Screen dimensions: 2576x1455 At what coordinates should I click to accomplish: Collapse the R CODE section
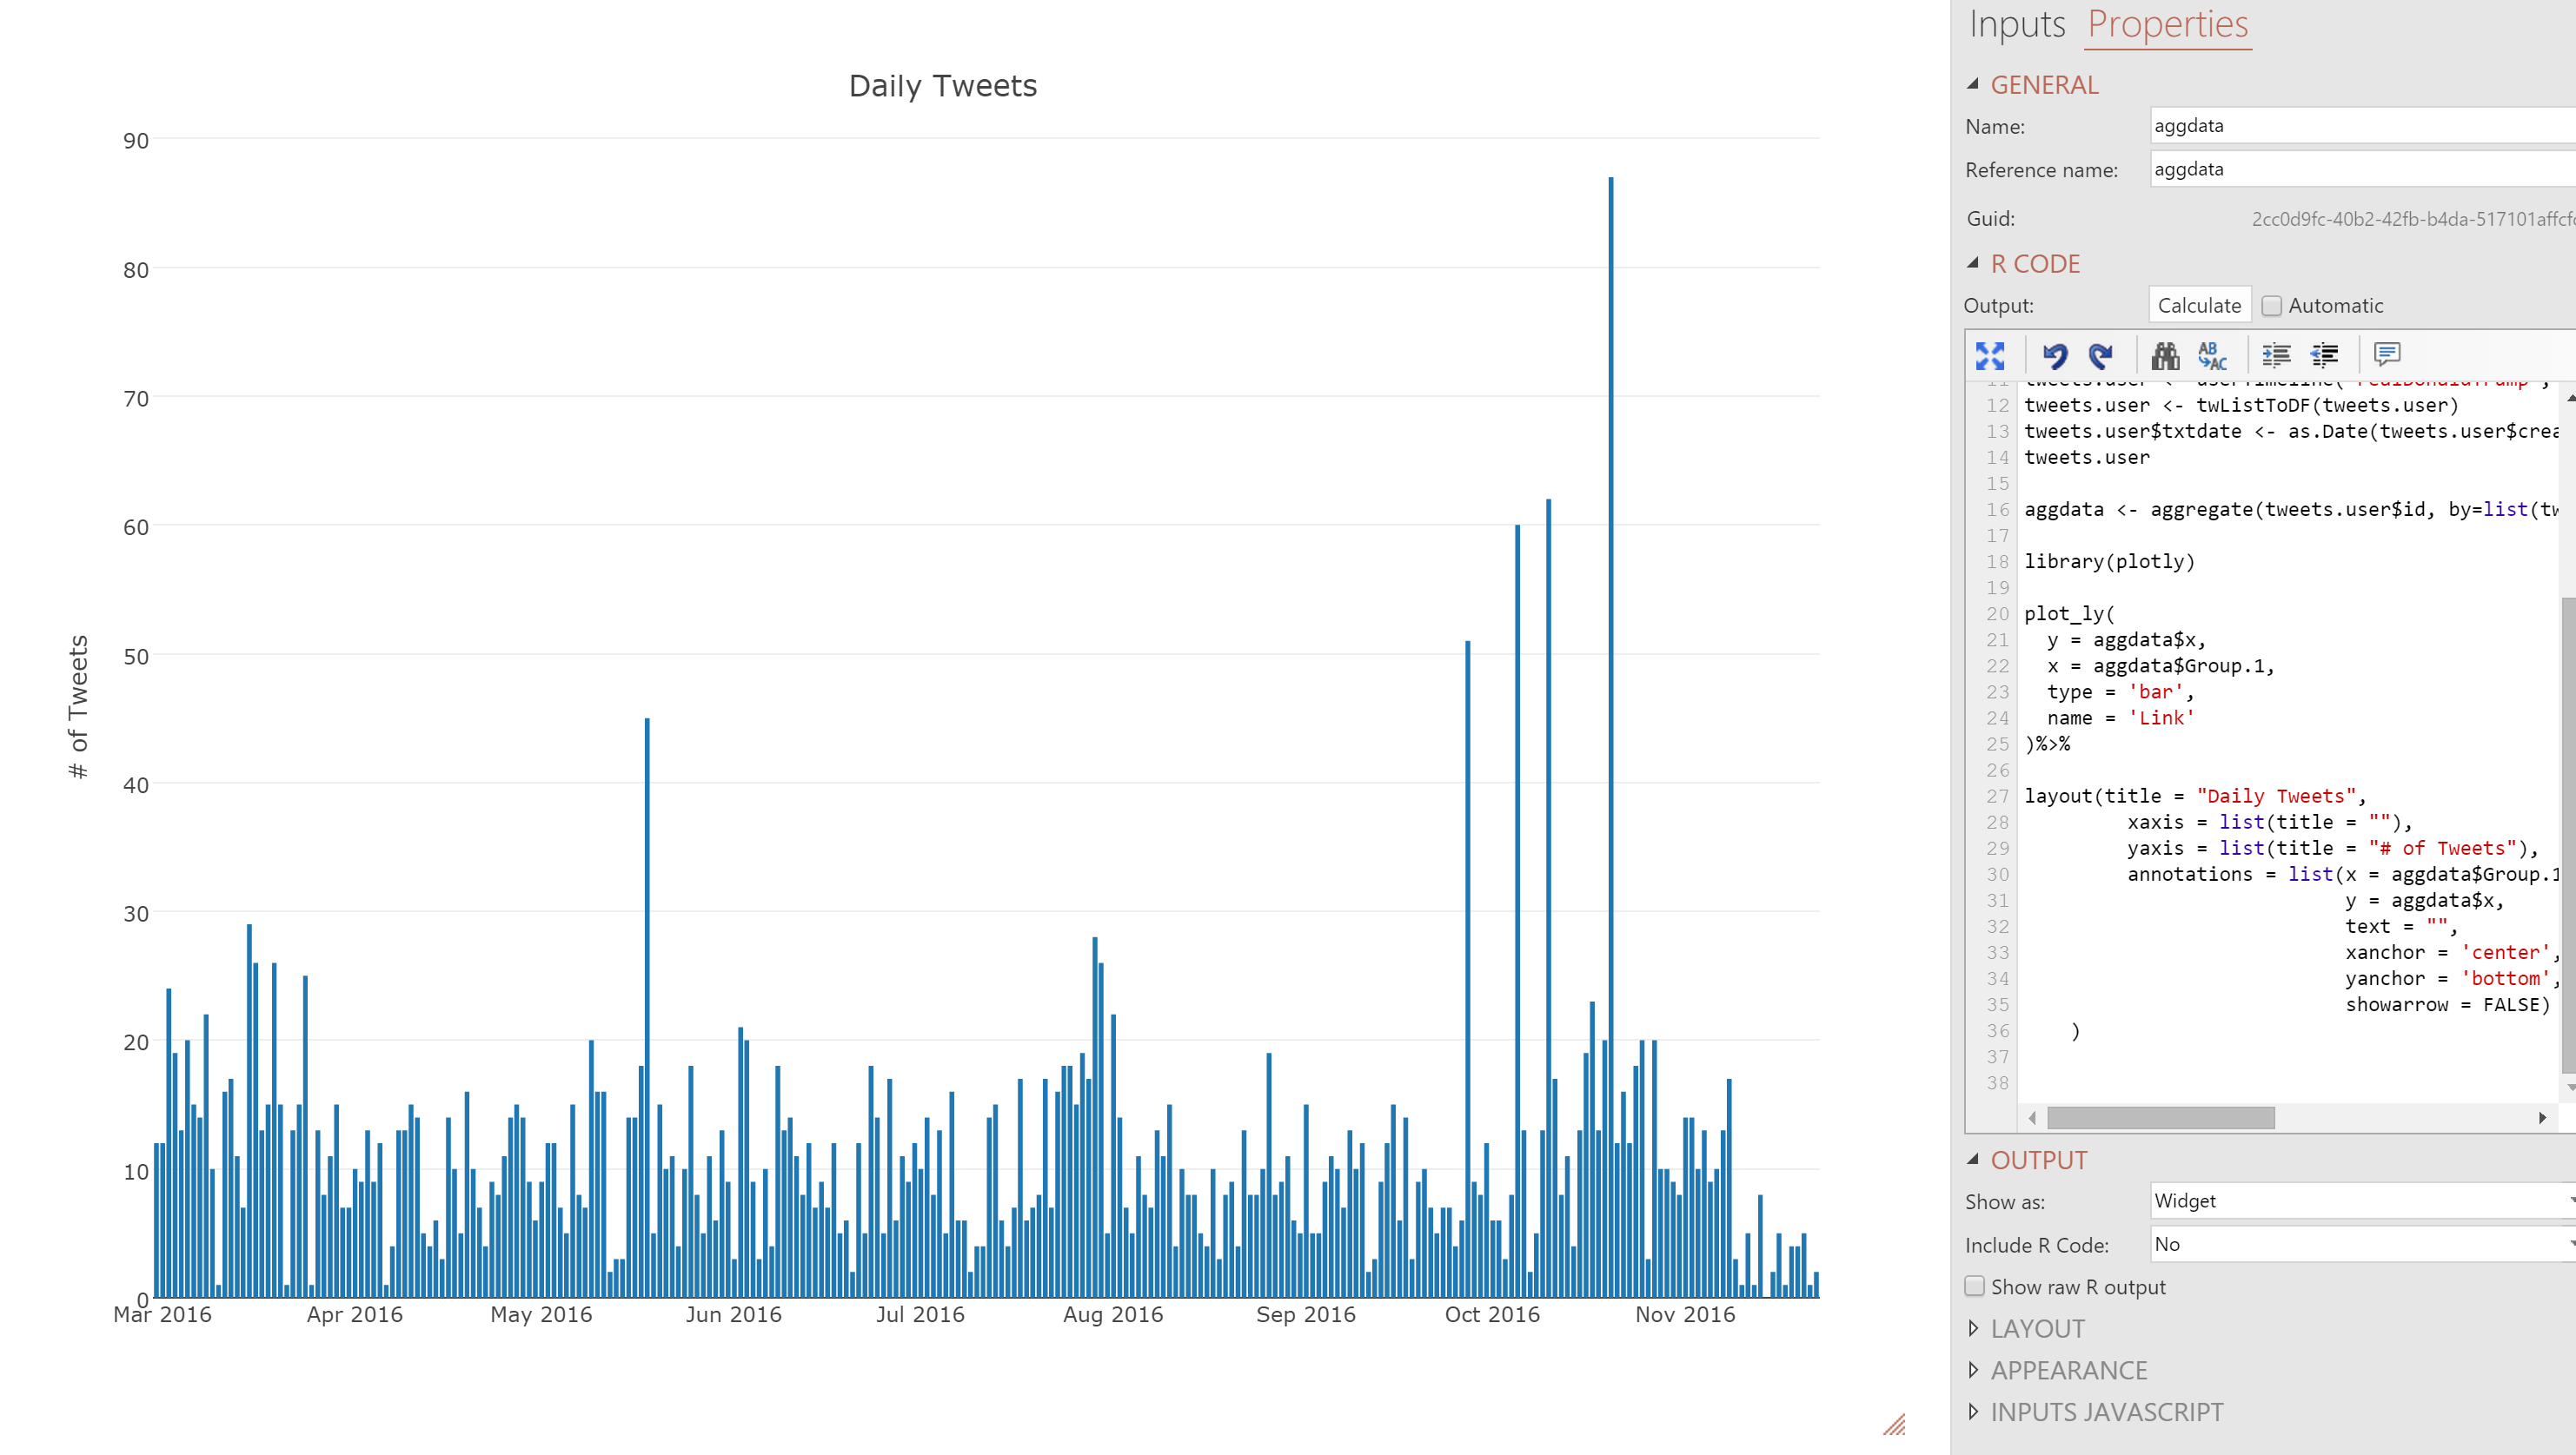click(x=1973, y=264)
